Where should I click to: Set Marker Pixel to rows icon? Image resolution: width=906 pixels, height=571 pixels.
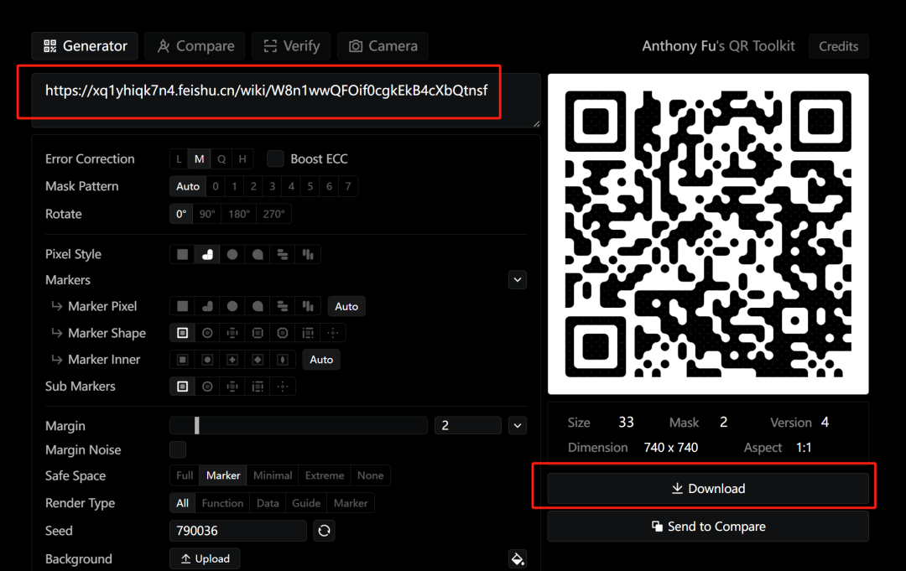click(283, 306)
